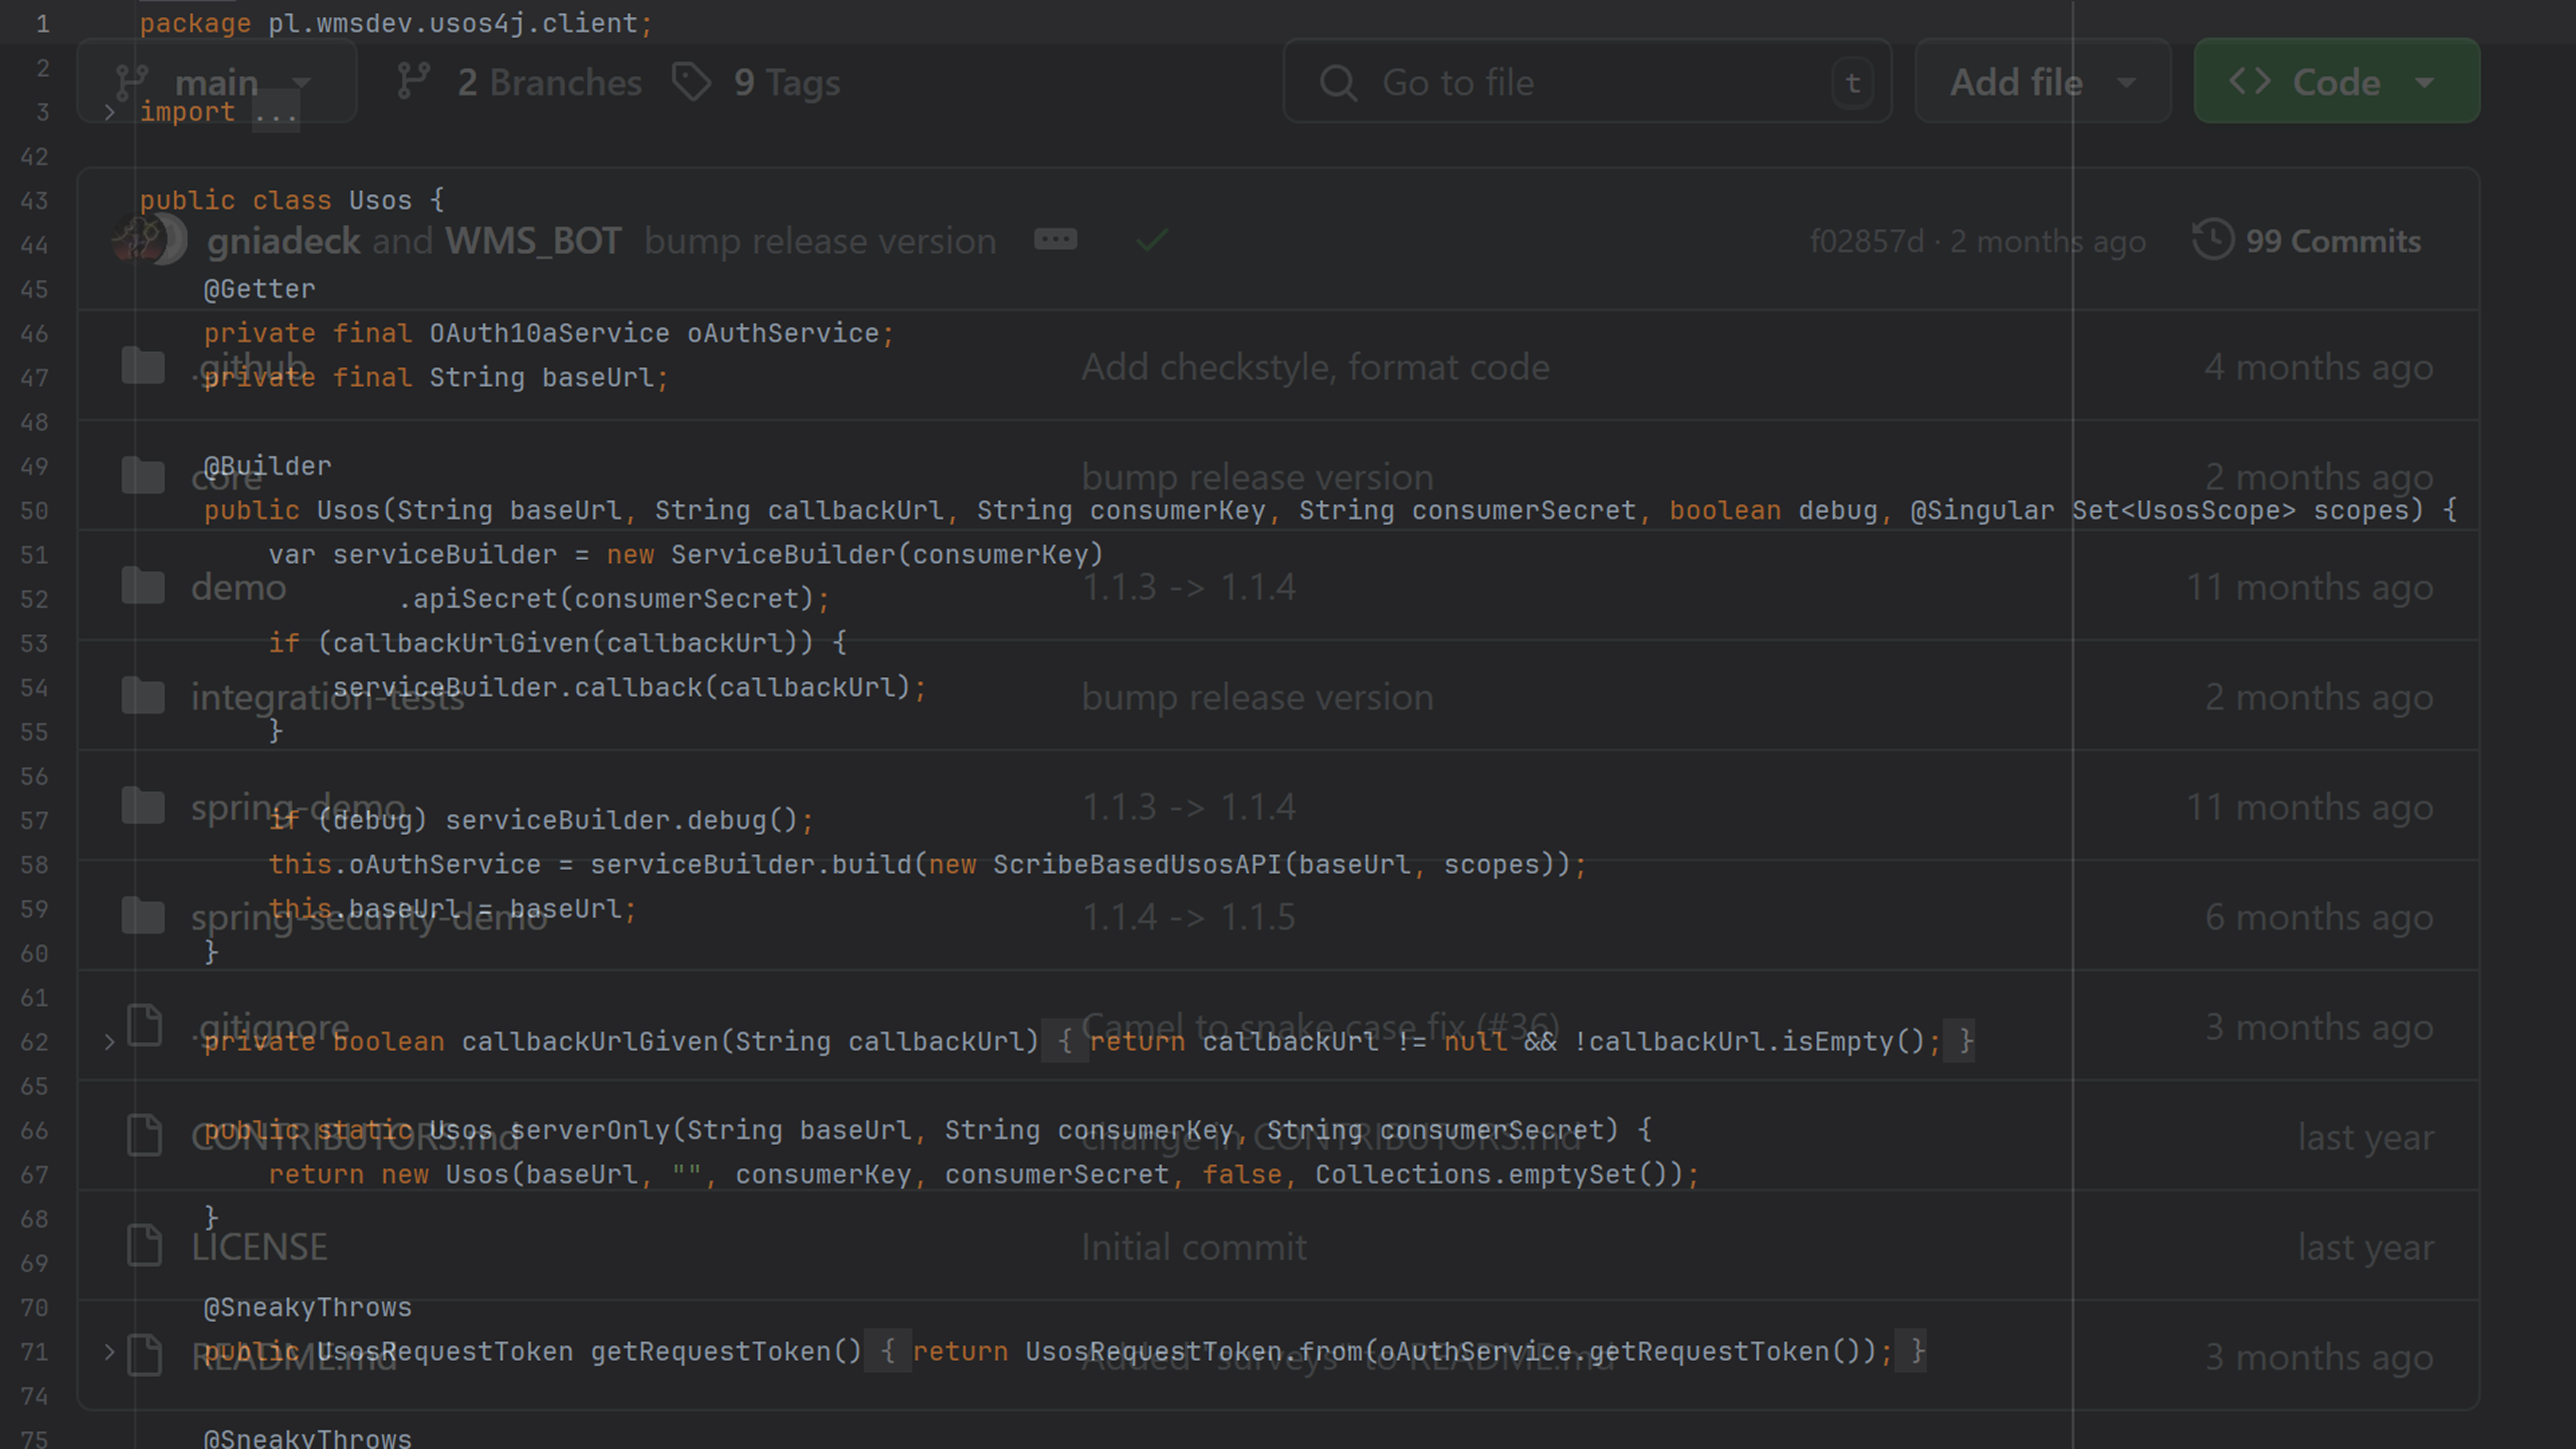Screen dimensions: 2576x1449
Task: Click the commit message ellipsis icon
Action: click(x=1055, y=240)
